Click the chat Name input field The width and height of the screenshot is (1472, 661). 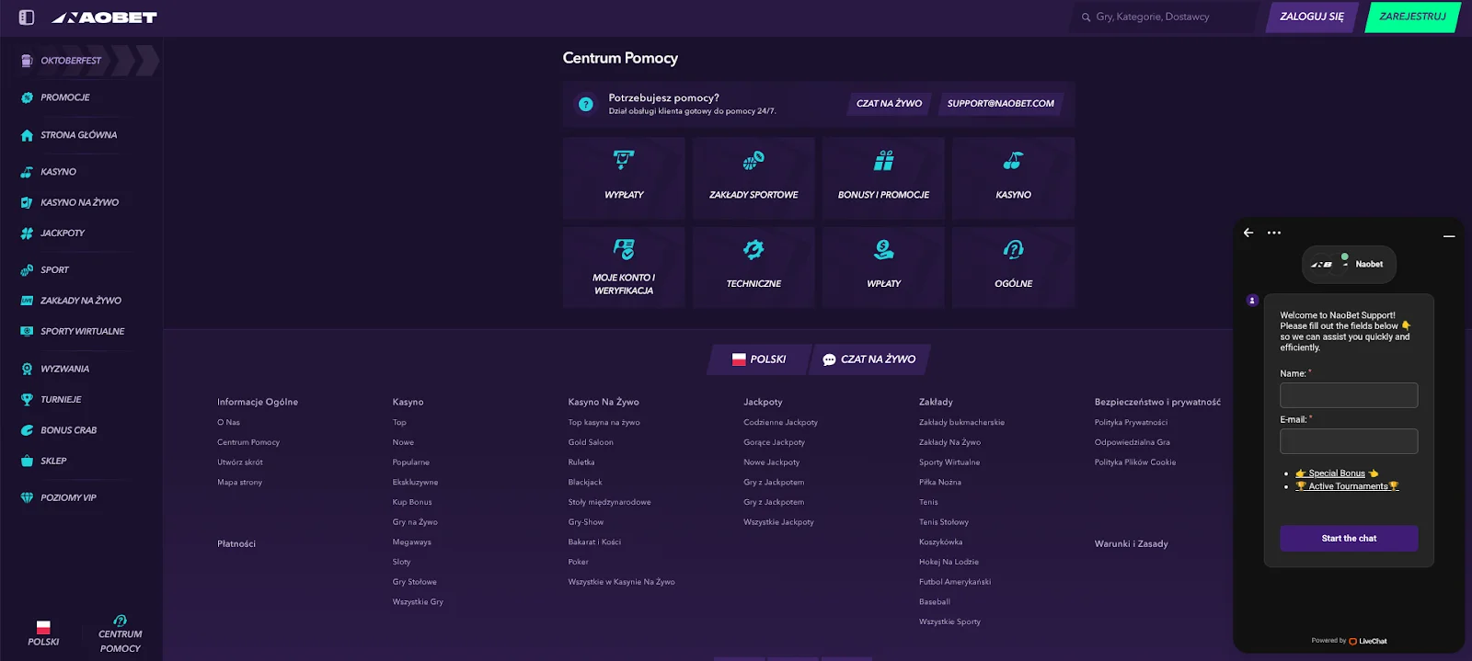[1349, 395]
